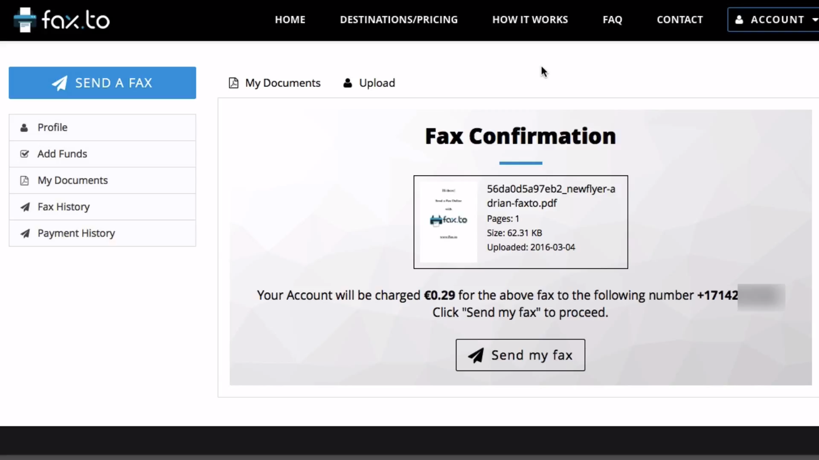Viewport: 819px width, 460px height.
Task: Click the uploaded PDF document thumbnail
Action: click(x=448, y=222)
